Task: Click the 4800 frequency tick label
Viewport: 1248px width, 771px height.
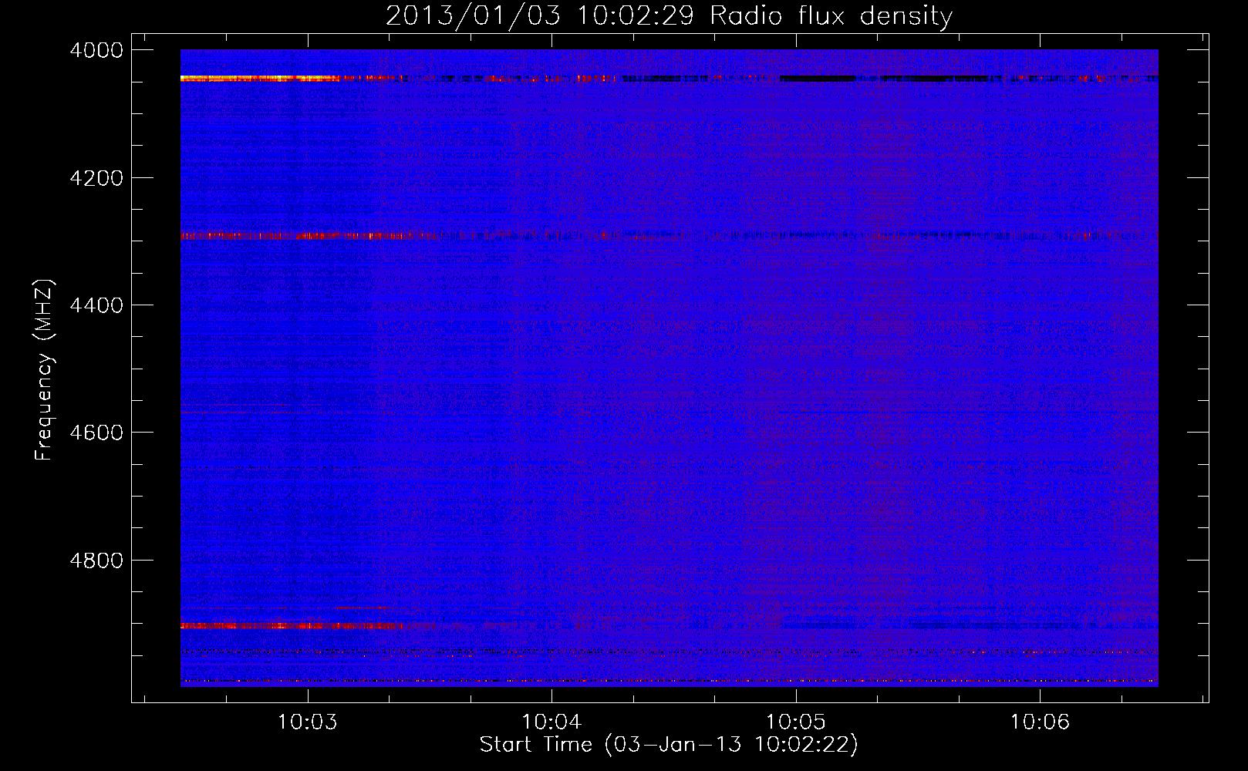Action: [96, 560]
